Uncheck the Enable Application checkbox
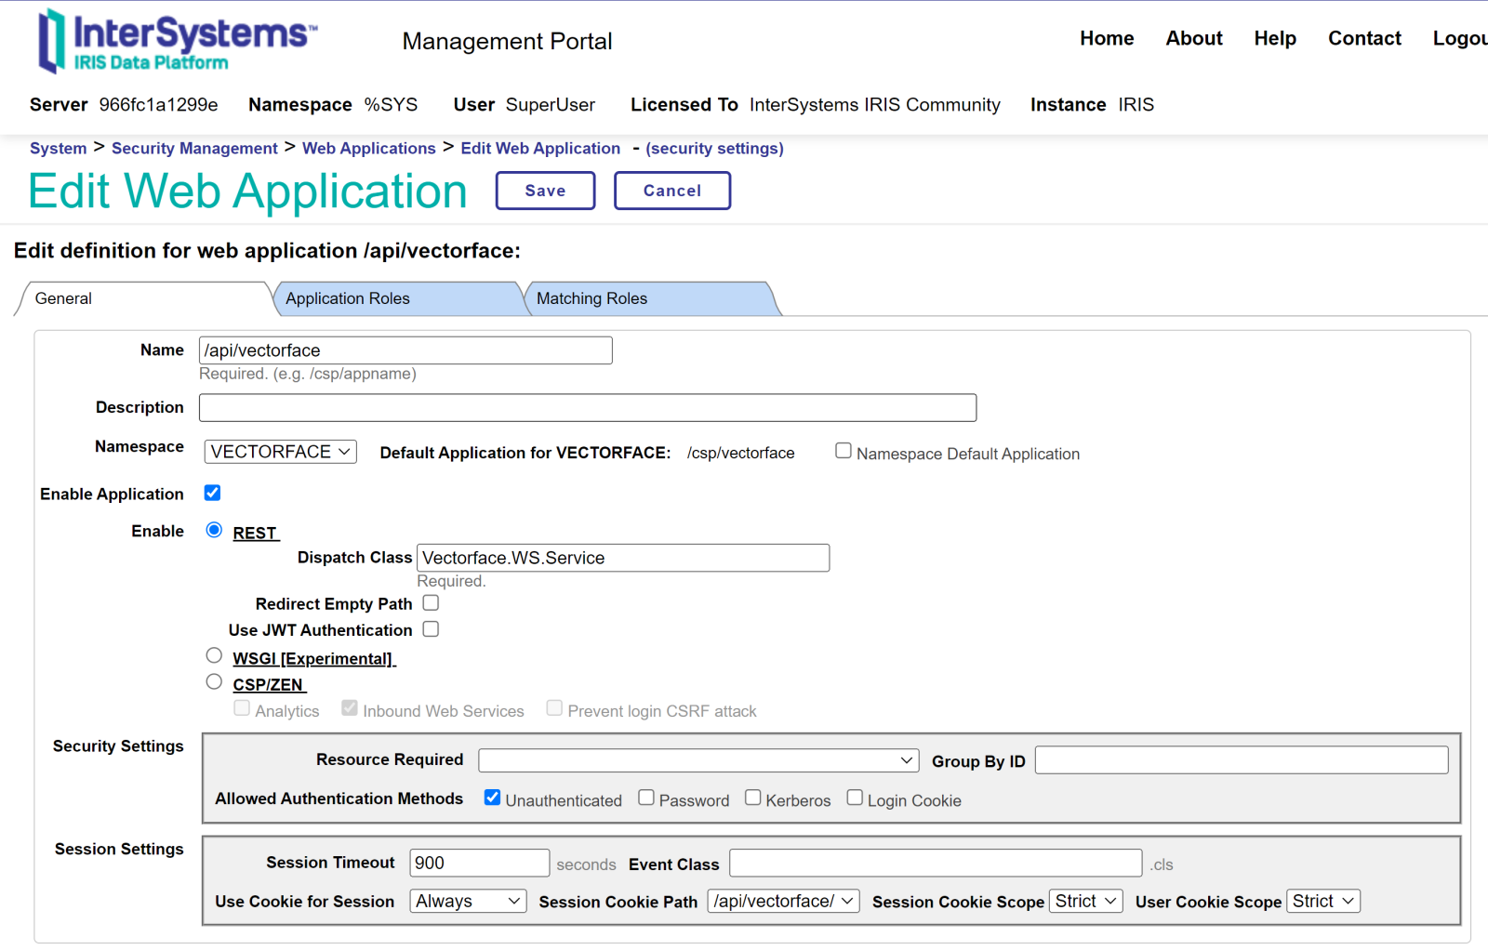Image resolution: width=1488 pixels, height=950 pixels. pos(213,493)
